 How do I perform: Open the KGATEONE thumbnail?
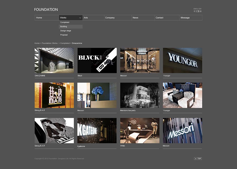(x=97, y=131)
